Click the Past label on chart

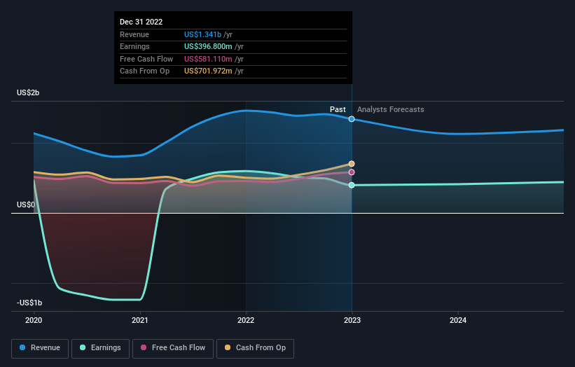point(338,110)
